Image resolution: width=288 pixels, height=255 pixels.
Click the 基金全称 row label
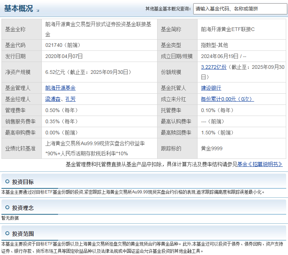pyautogui.click(x=15, y=29)
